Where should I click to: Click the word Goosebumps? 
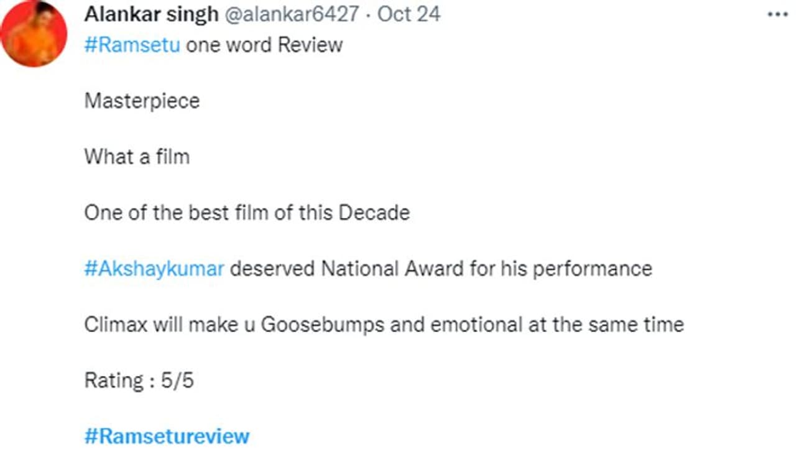[x=321, y=325]
